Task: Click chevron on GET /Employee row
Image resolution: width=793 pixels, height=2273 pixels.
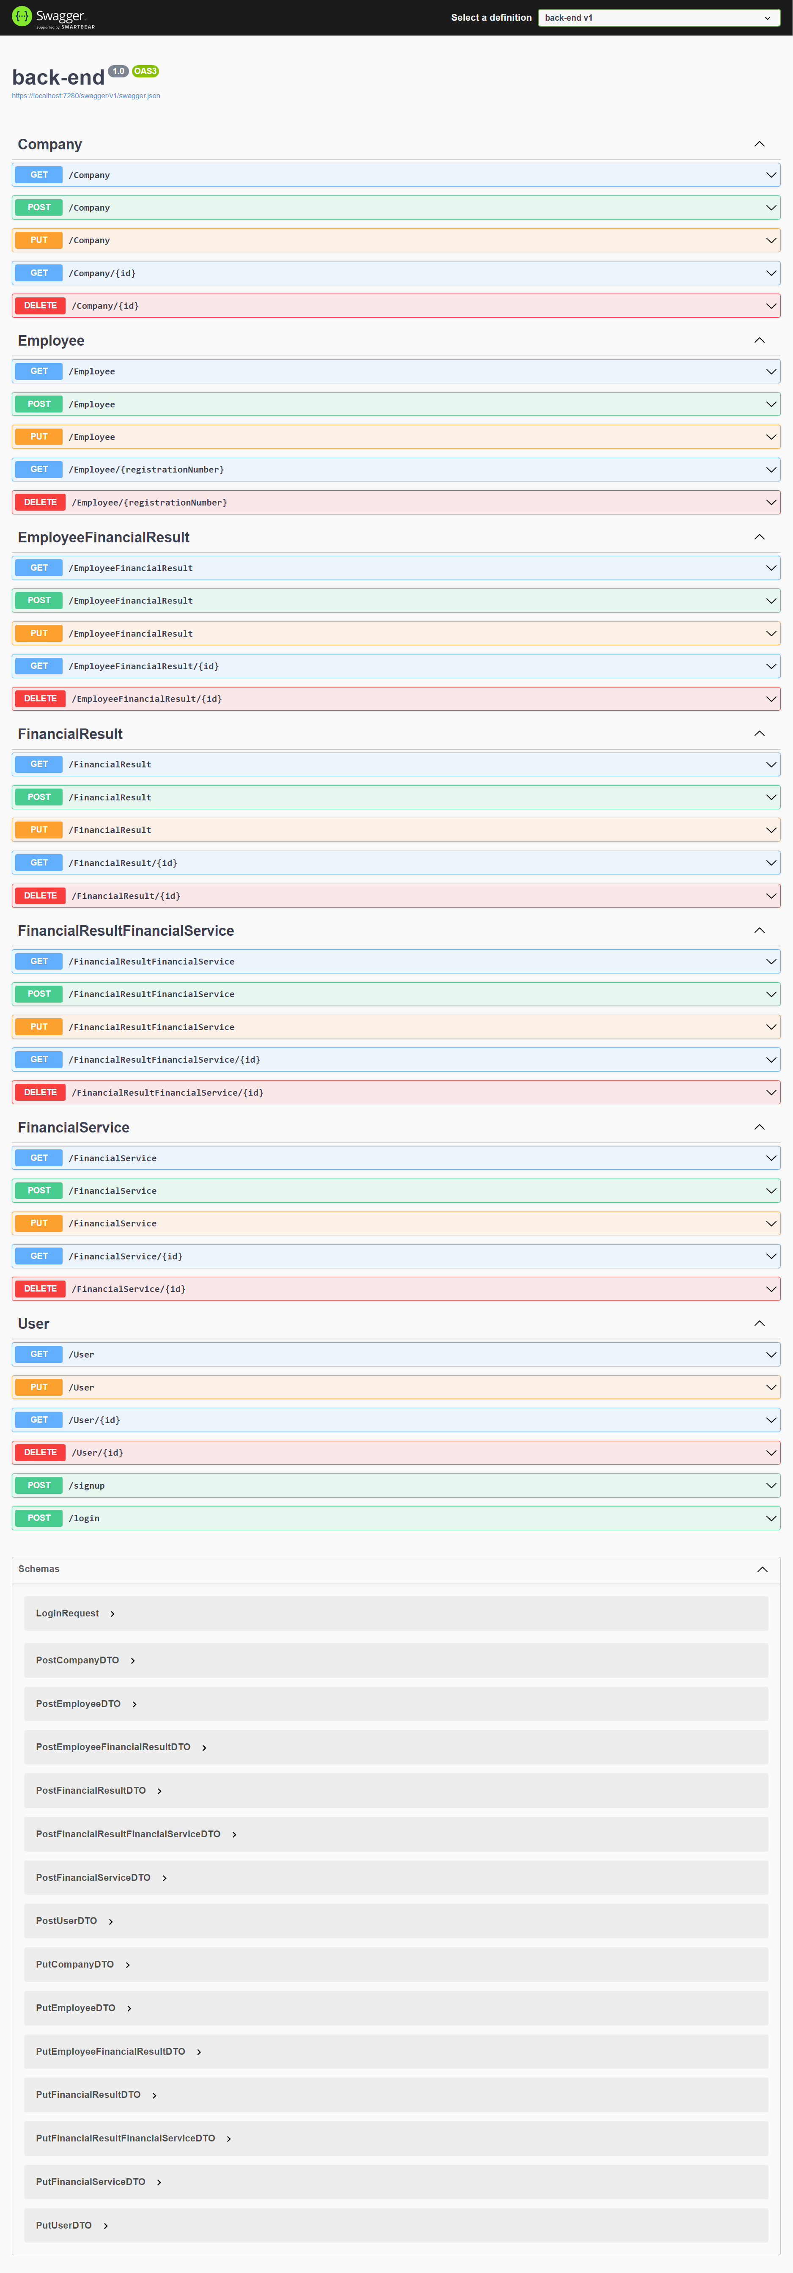Action: (771, 371)
